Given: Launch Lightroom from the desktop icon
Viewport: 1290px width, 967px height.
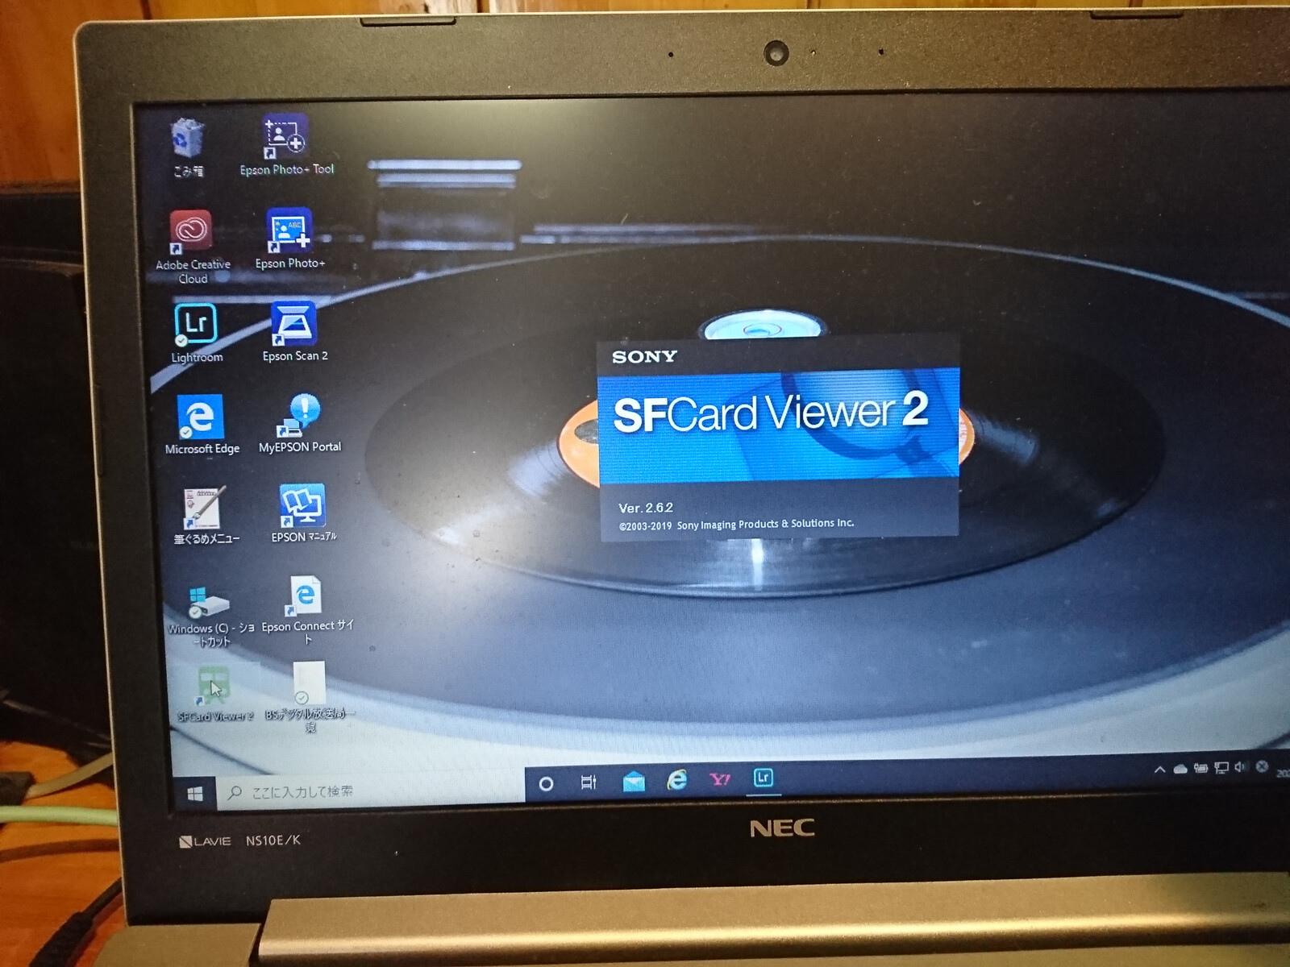Looking at the screenshot, I should tap(196, 333).
